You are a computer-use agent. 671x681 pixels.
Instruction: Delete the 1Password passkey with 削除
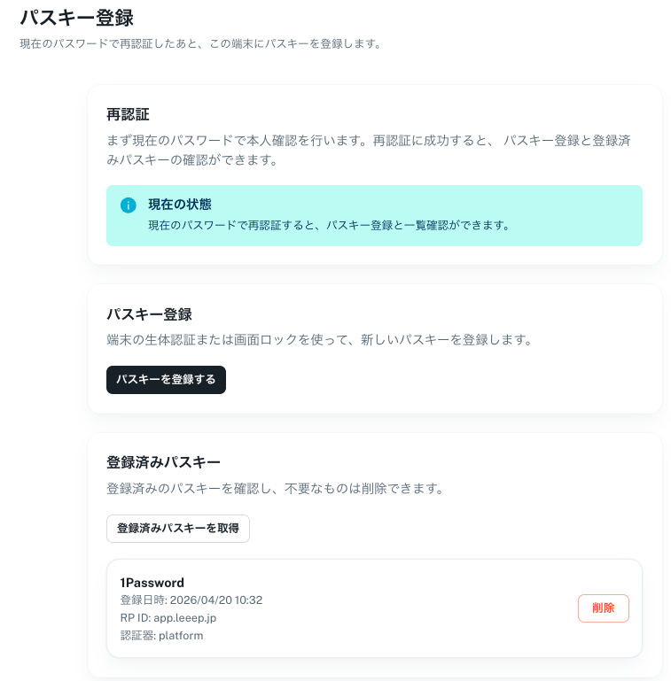[604, 608]
